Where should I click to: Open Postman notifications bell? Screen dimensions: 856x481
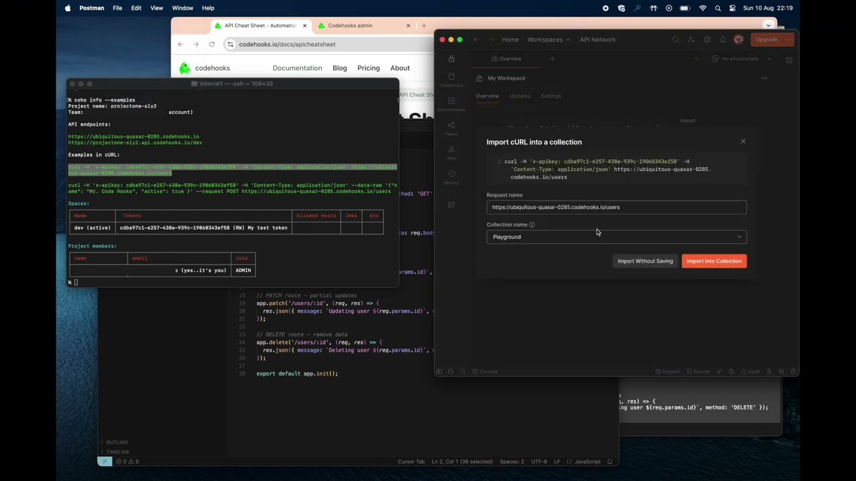point(723,39)
